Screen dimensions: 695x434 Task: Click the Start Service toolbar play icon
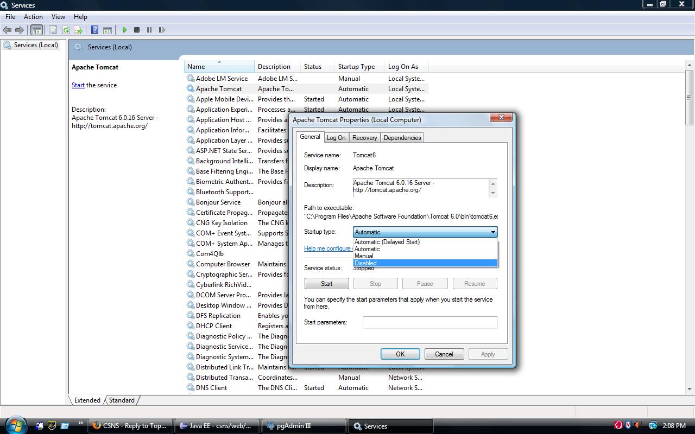[x=125, y=30]
